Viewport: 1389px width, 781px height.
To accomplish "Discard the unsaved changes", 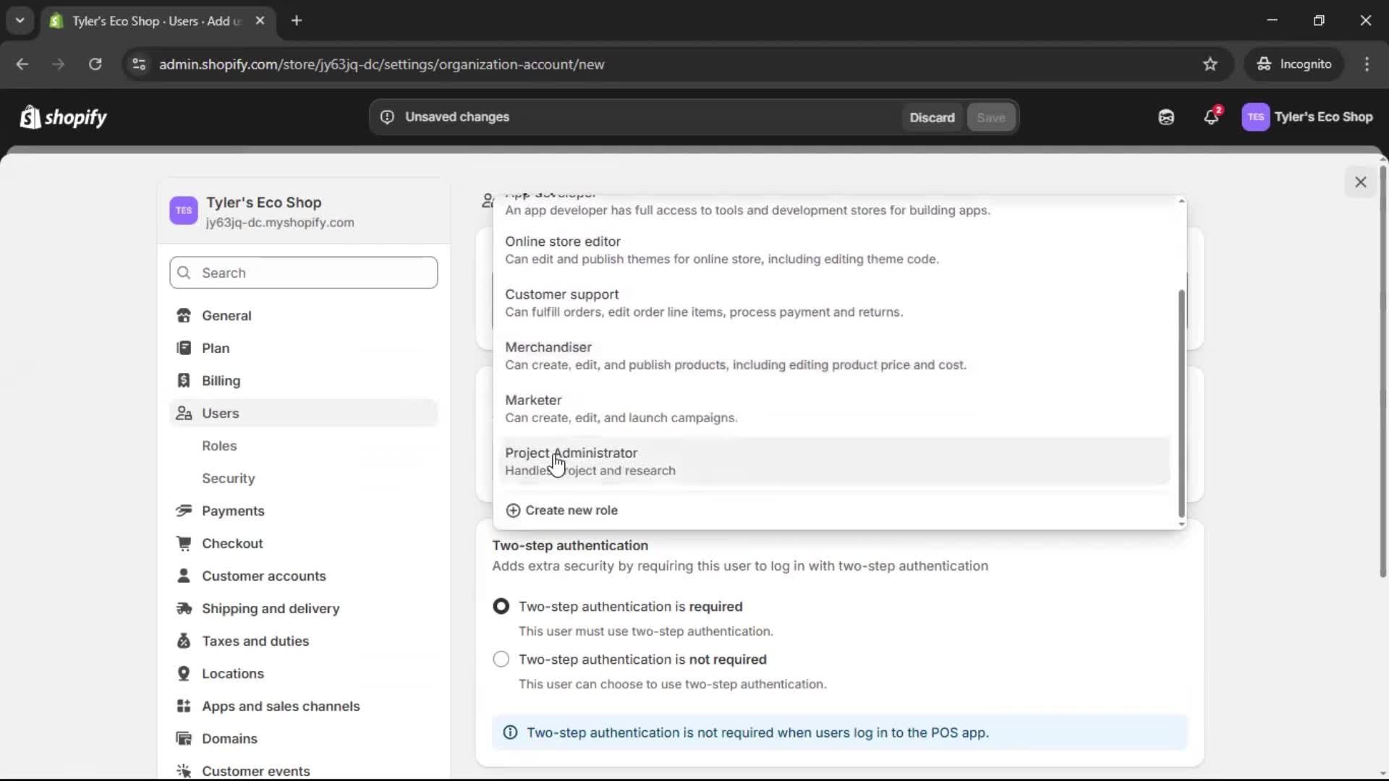I will coord(932,116).
